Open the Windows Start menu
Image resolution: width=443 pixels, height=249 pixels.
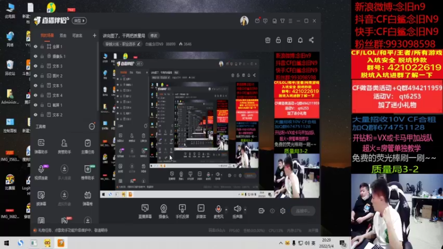click(6, 243)
